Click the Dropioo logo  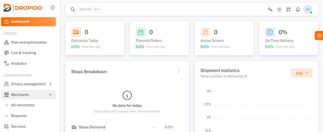click(x=23, y=8)
